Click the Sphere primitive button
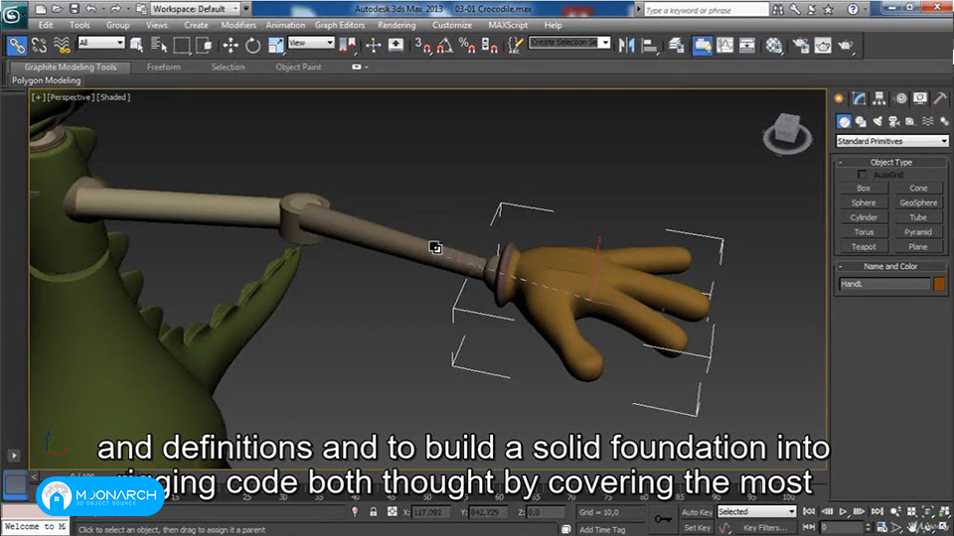This screenshot has height=536, width=954. click(864, 202)
